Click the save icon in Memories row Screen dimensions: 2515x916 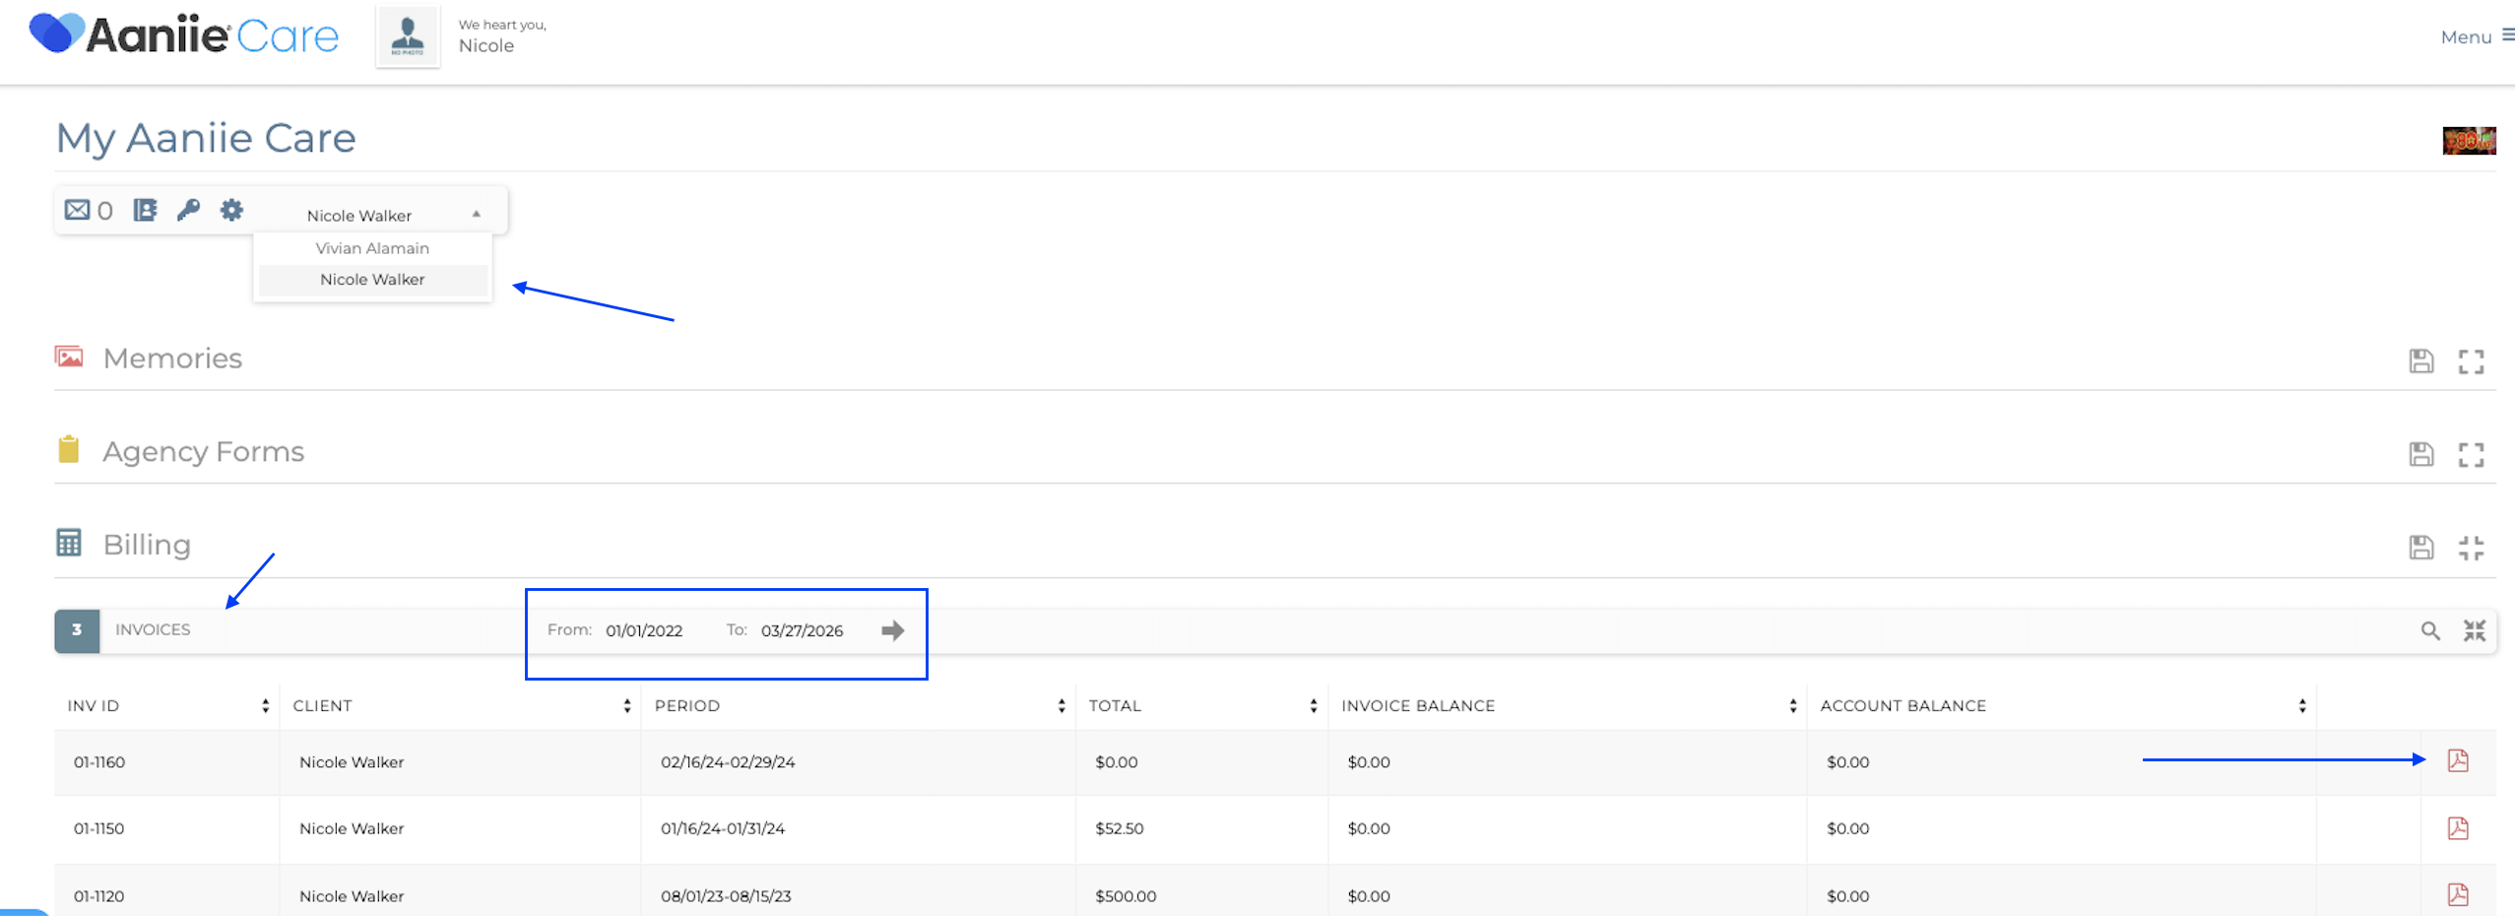(2420, 361)
